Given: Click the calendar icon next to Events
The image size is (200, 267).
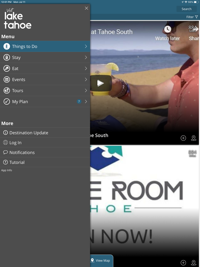Looking at the screenshot, I should 7,79.
